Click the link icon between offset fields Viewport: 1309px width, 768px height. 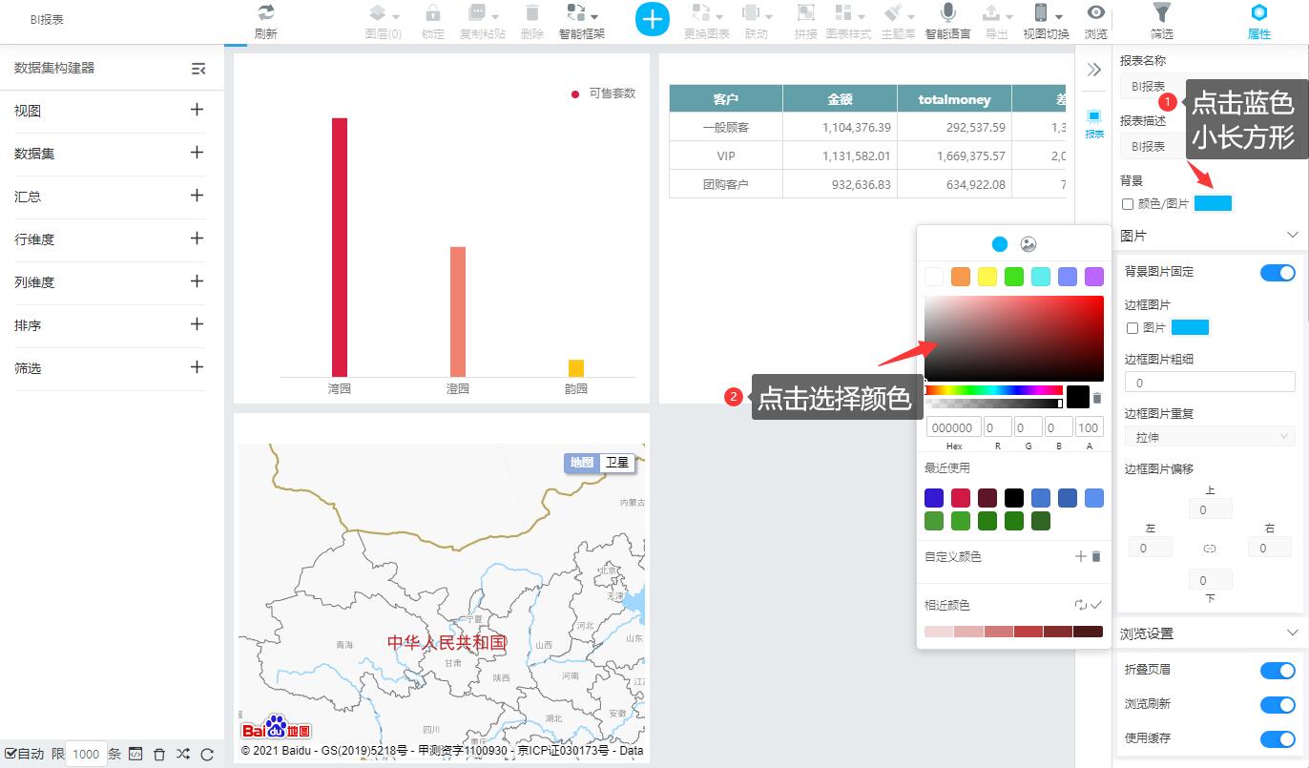click(x=1210, y=549)
